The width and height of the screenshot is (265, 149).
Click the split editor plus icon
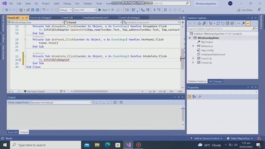(x=183, y=22)
